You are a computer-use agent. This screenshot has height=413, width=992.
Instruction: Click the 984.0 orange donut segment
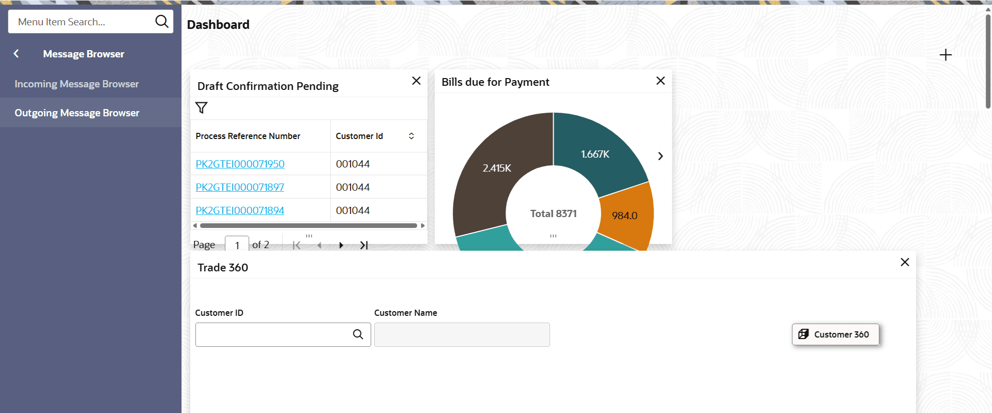click(625, 216)
